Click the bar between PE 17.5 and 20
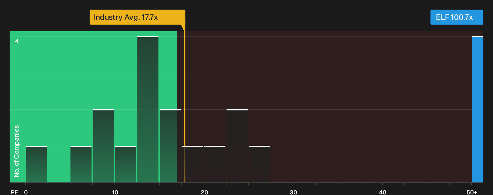The height and width of the screenshot is (195, 493). (x=193, y=164)
